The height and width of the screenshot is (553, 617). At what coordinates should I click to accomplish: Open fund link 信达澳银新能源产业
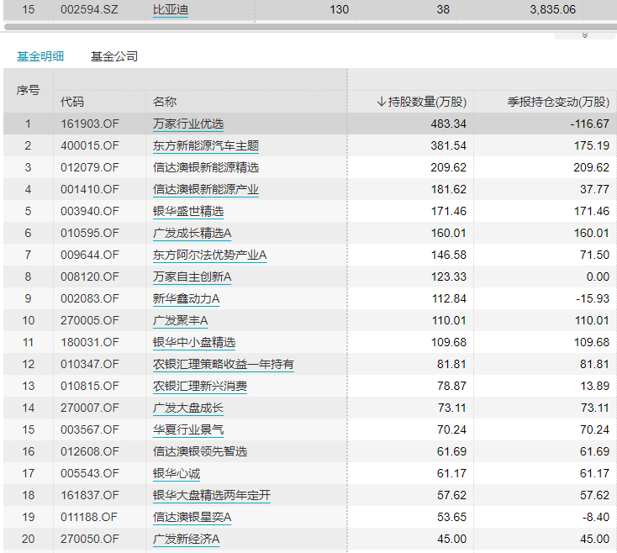pyautogui.click(x=206, y=190)
